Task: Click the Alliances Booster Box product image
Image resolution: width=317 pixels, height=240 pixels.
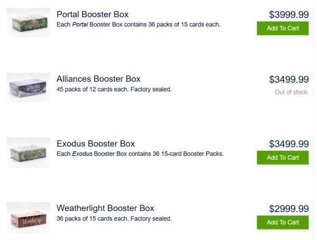Action: point(29,88)
